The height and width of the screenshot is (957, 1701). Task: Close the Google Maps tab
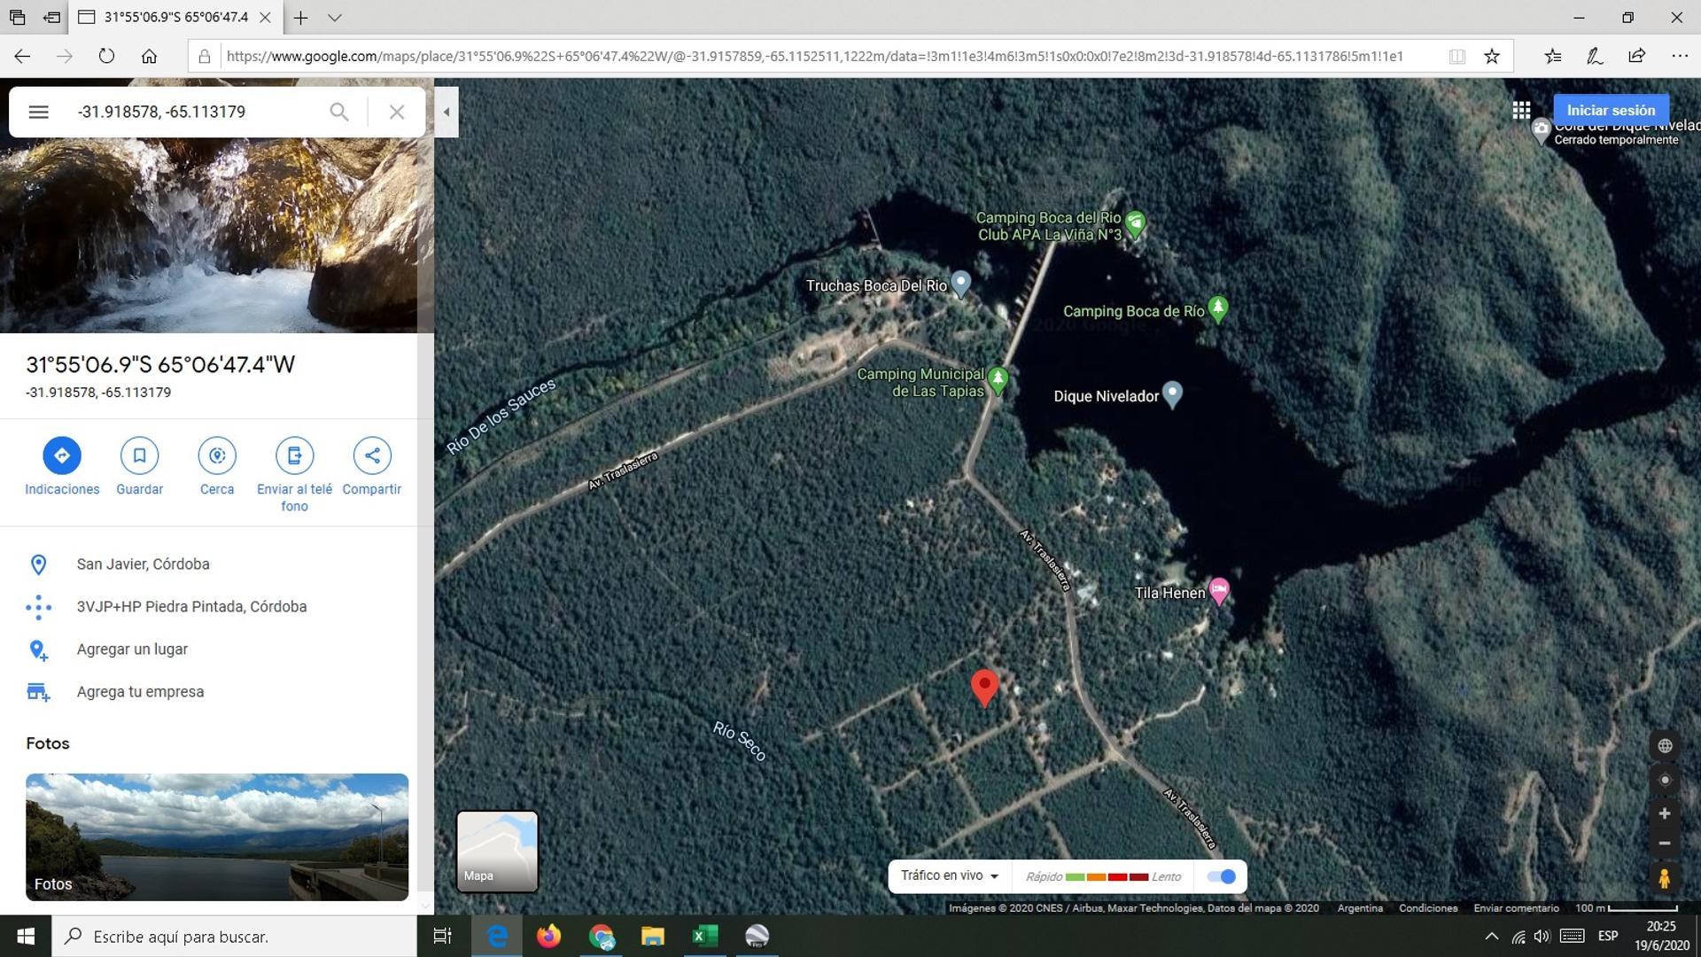(264, 18)
